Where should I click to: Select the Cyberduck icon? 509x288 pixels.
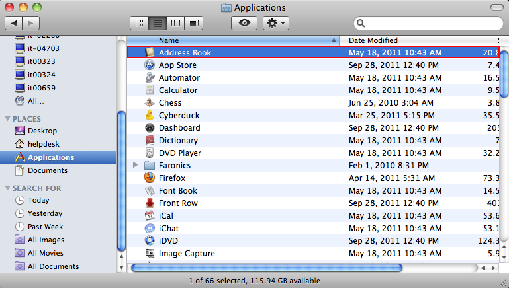[x=150, y=115]
